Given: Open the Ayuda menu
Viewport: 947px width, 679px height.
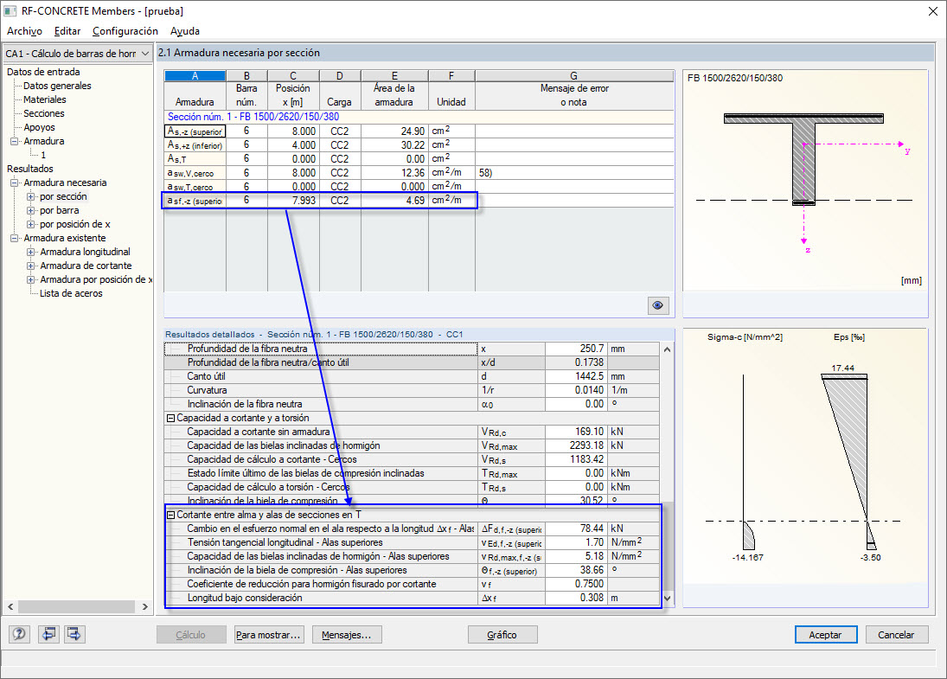Looking at the screenshot, I should point(185,31).
